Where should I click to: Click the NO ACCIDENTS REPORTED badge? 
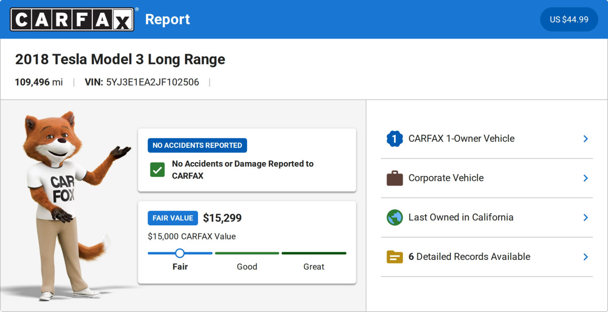(198, 145)
